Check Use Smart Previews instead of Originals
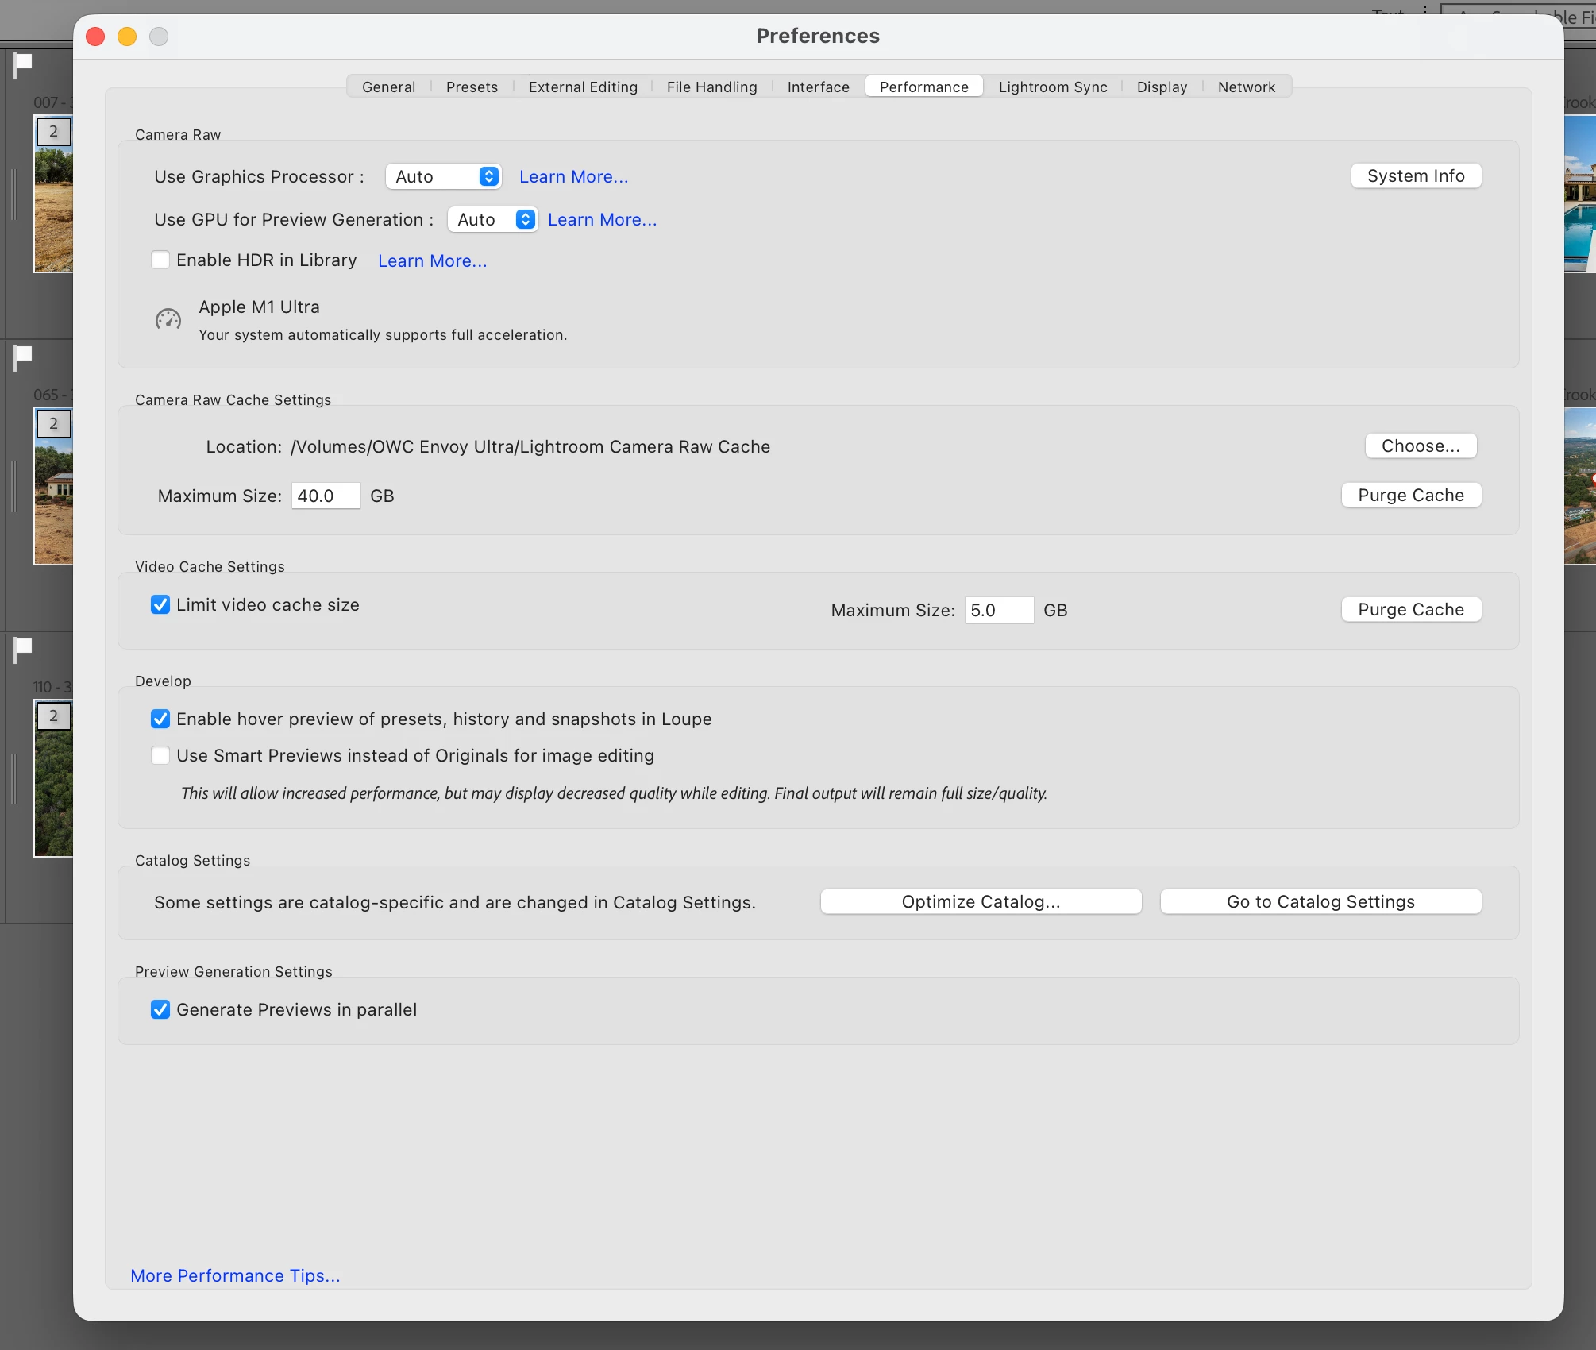 pos(160,756)
